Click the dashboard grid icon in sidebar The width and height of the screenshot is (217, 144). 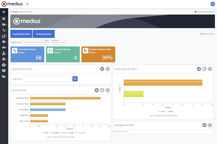pos(4,12)
